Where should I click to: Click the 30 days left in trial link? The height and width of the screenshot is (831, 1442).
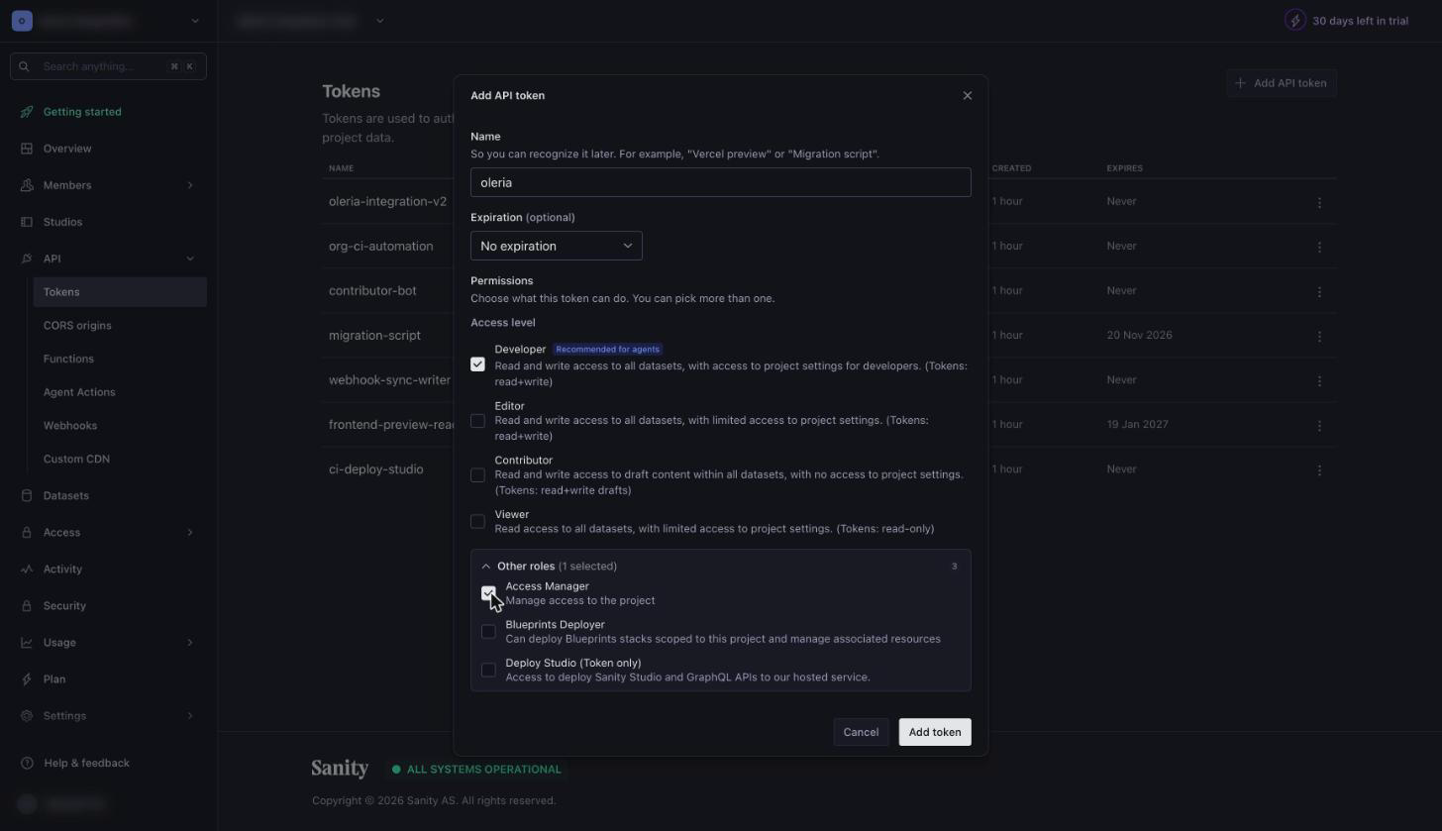pyautogui.click(x=1360, y=21)
